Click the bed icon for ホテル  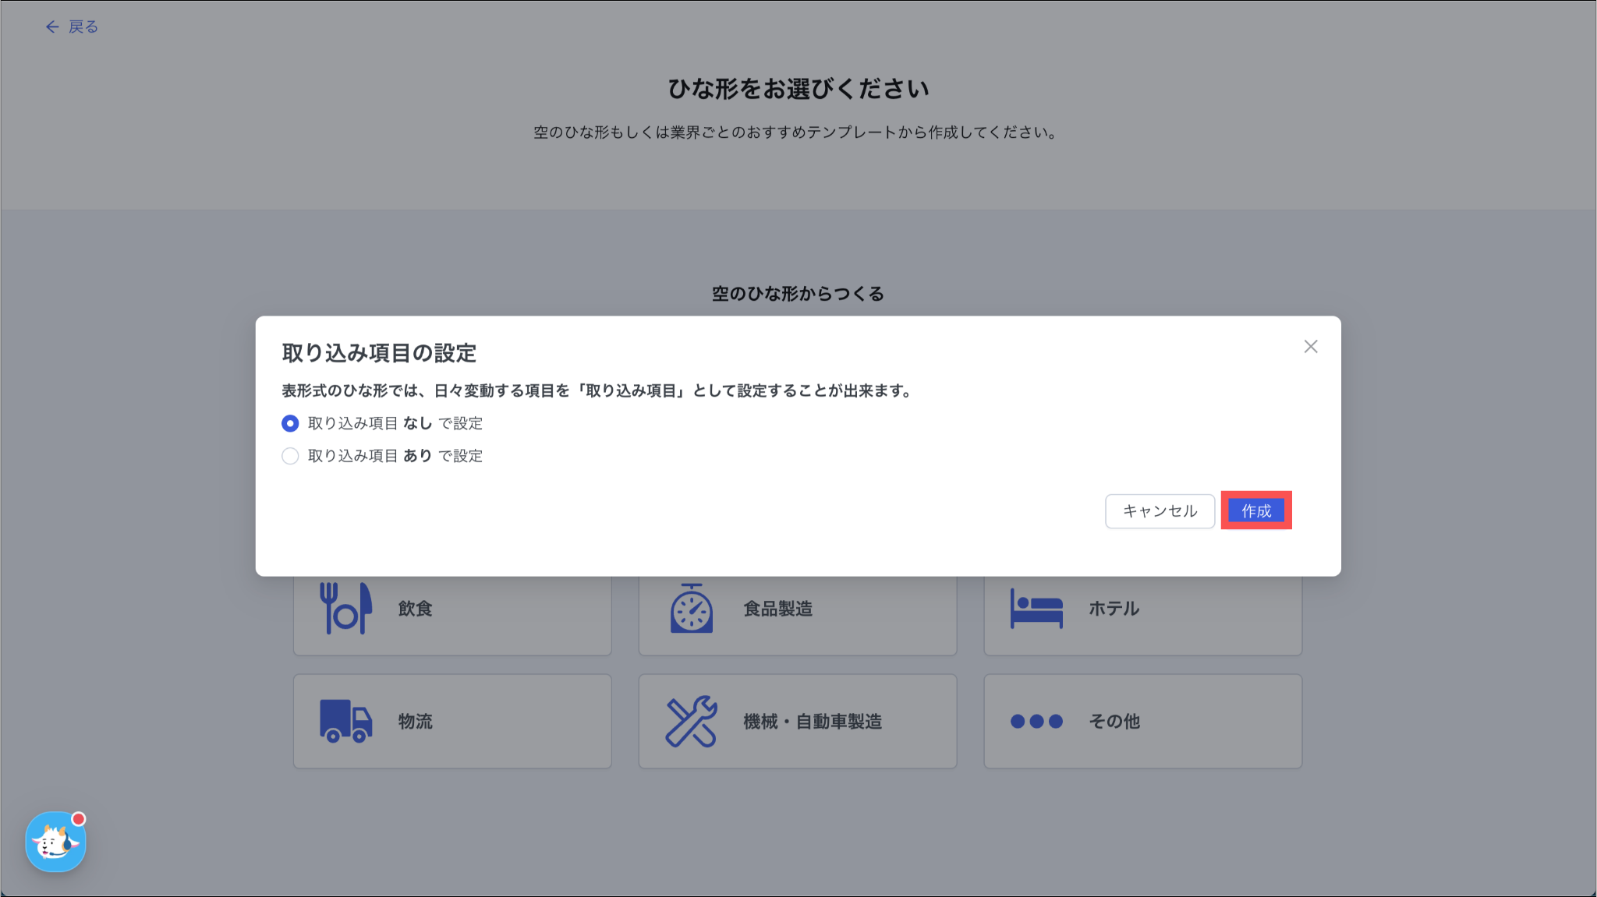pos(1036,609)
